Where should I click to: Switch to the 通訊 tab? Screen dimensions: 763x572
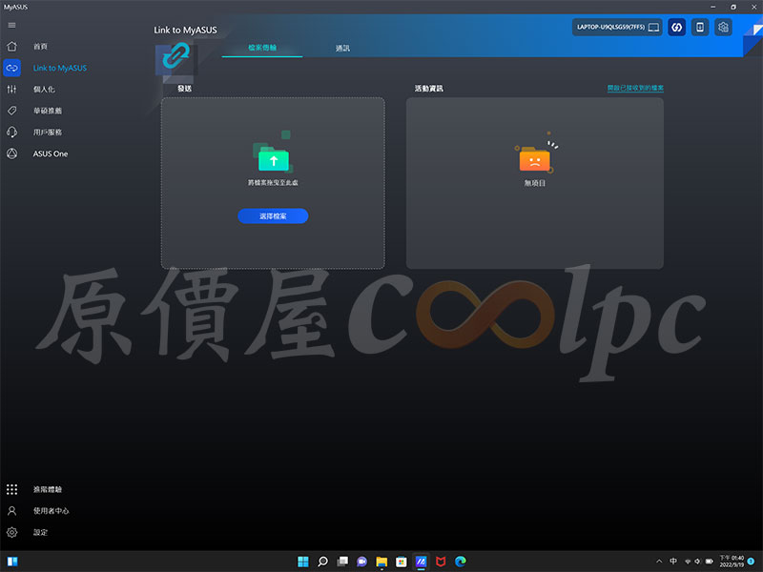tap(342, 49)
